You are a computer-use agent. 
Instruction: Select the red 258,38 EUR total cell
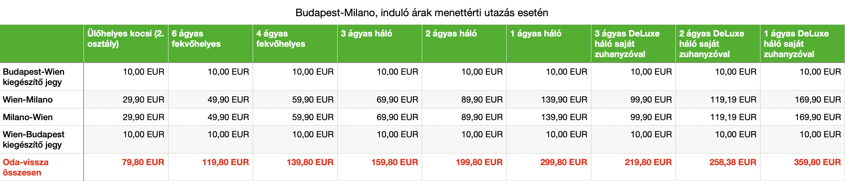pyautogui.click(x=732, y=162)
